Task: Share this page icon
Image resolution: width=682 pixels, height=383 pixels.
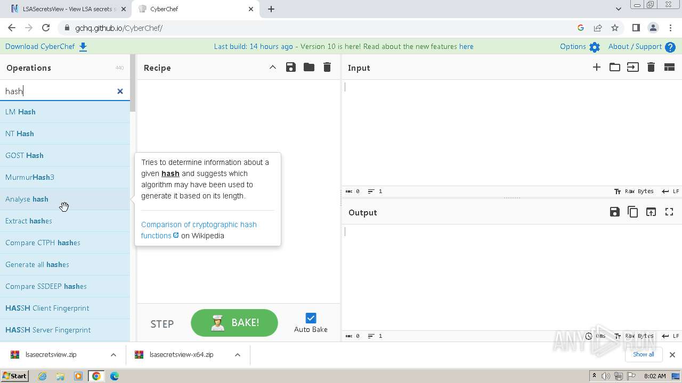Action: 598,28
